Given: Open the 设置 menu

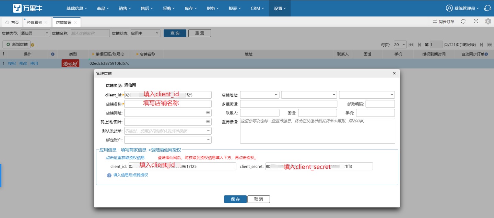Looking at the screenshot, I should click(x=280, y=8).
